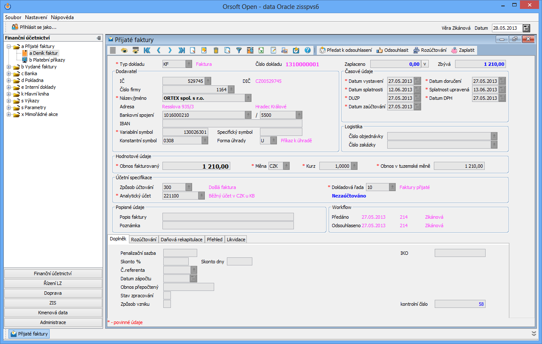Open calendar for Datum doručení
Screen dimensions: 542x344
click(502, 81)
